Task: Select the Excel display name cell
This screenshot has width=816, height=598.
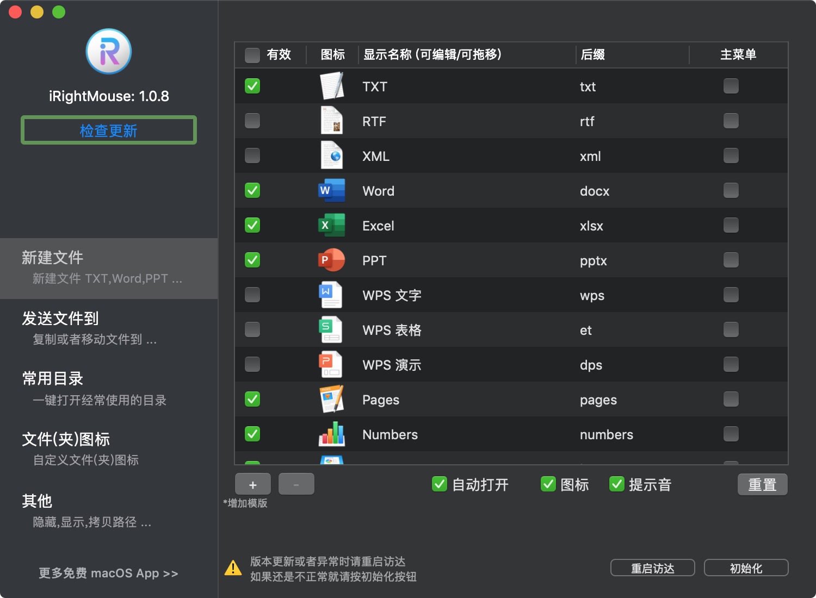Action: coord(378,226)
